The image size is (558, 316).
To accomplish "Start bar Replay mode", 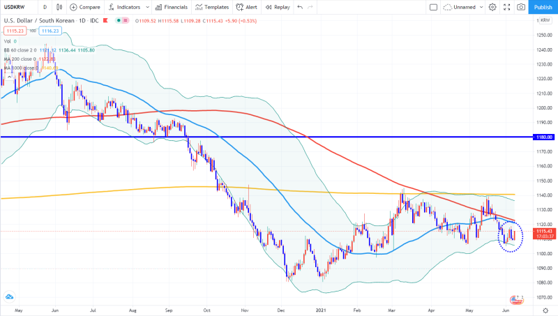I will click(278, 7).
